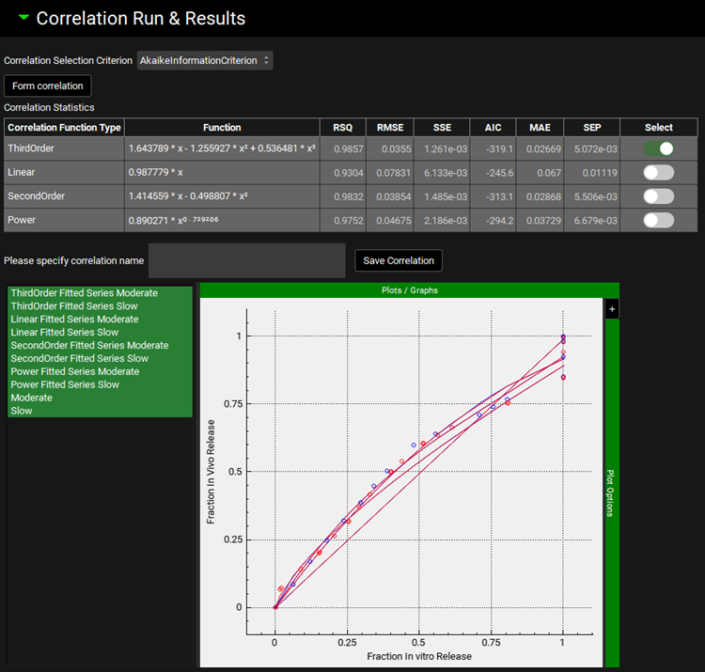
Task: Select ThirdOrder Fitted Series Moderate in list
Action: coord(84,293)
